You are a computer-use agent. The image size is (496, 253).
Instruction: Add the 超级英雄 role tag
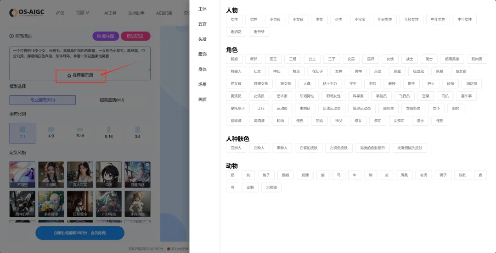coord(452,59)
